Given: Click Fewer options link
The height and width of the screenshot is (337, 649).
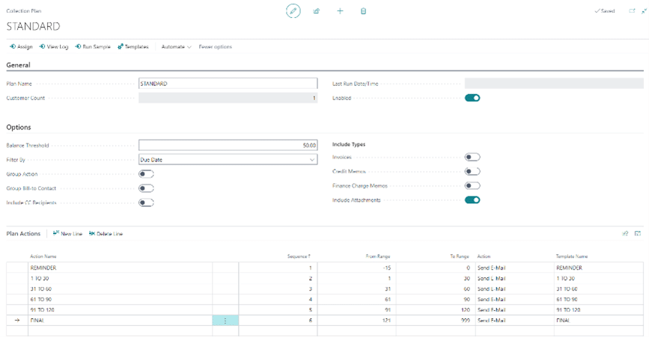Looking at the screenshot, I should click(216, 46).
